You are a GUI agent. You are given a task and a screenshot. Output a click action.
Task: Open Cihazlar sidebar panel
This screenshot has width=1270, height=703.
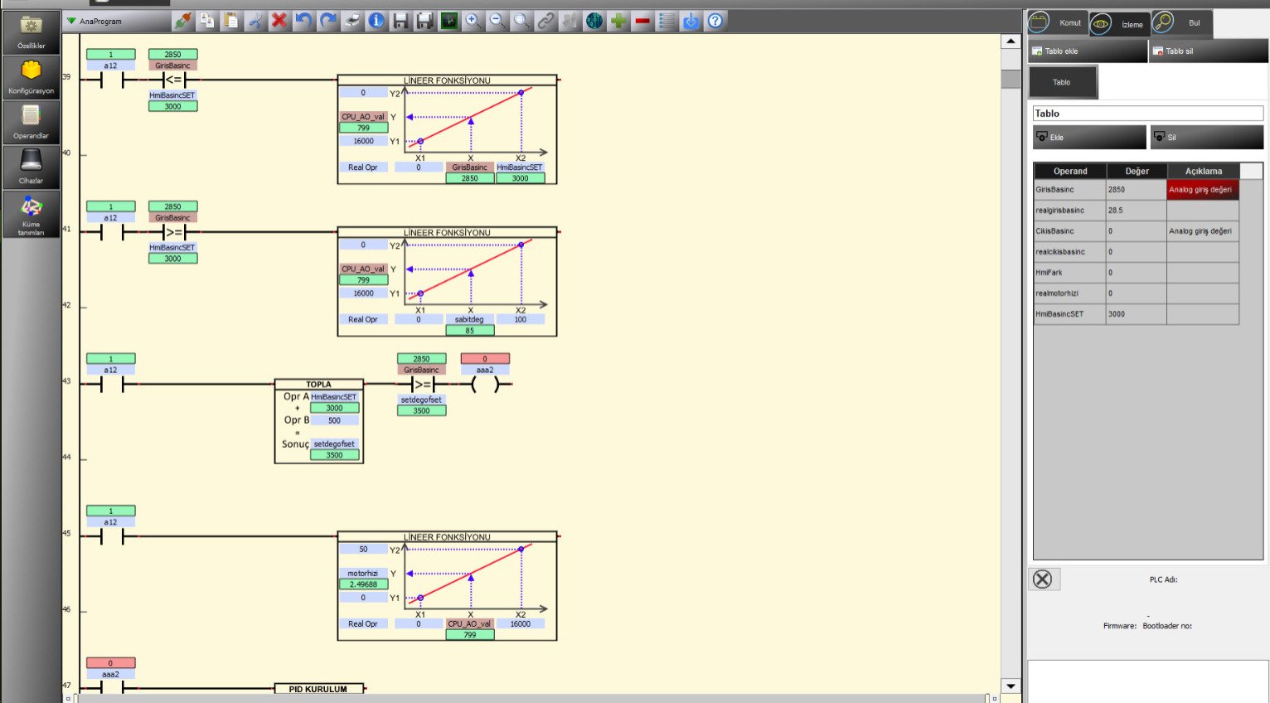[x=32, y=167]
